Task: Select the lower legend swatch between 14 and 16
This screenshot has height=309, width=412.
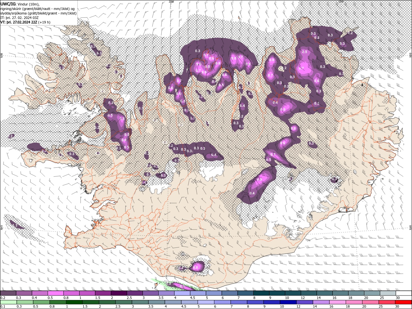Action: point(321,302)
